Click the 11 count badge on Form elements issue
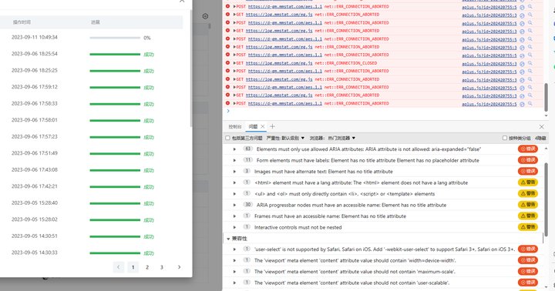 (247, 160)
